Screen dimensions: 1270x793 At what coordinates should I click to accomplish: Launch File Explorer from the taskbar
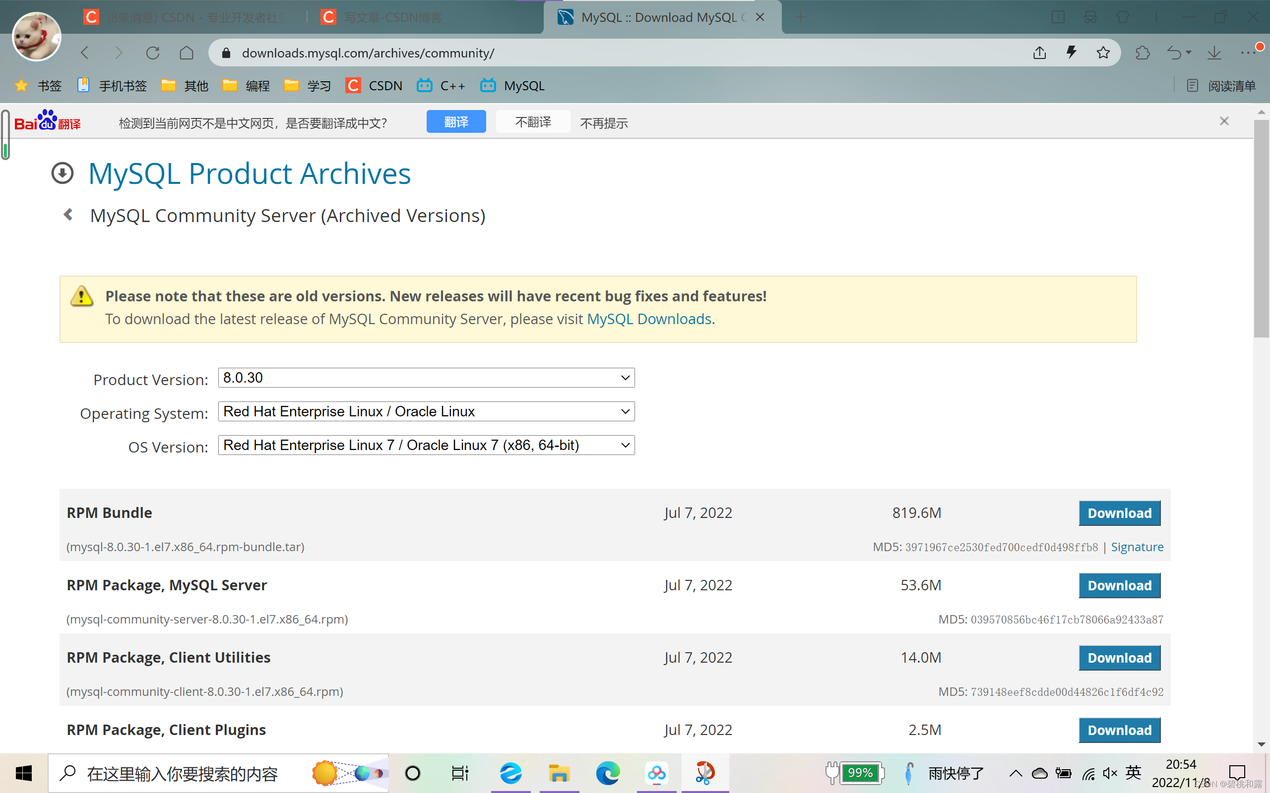[559, 773]
